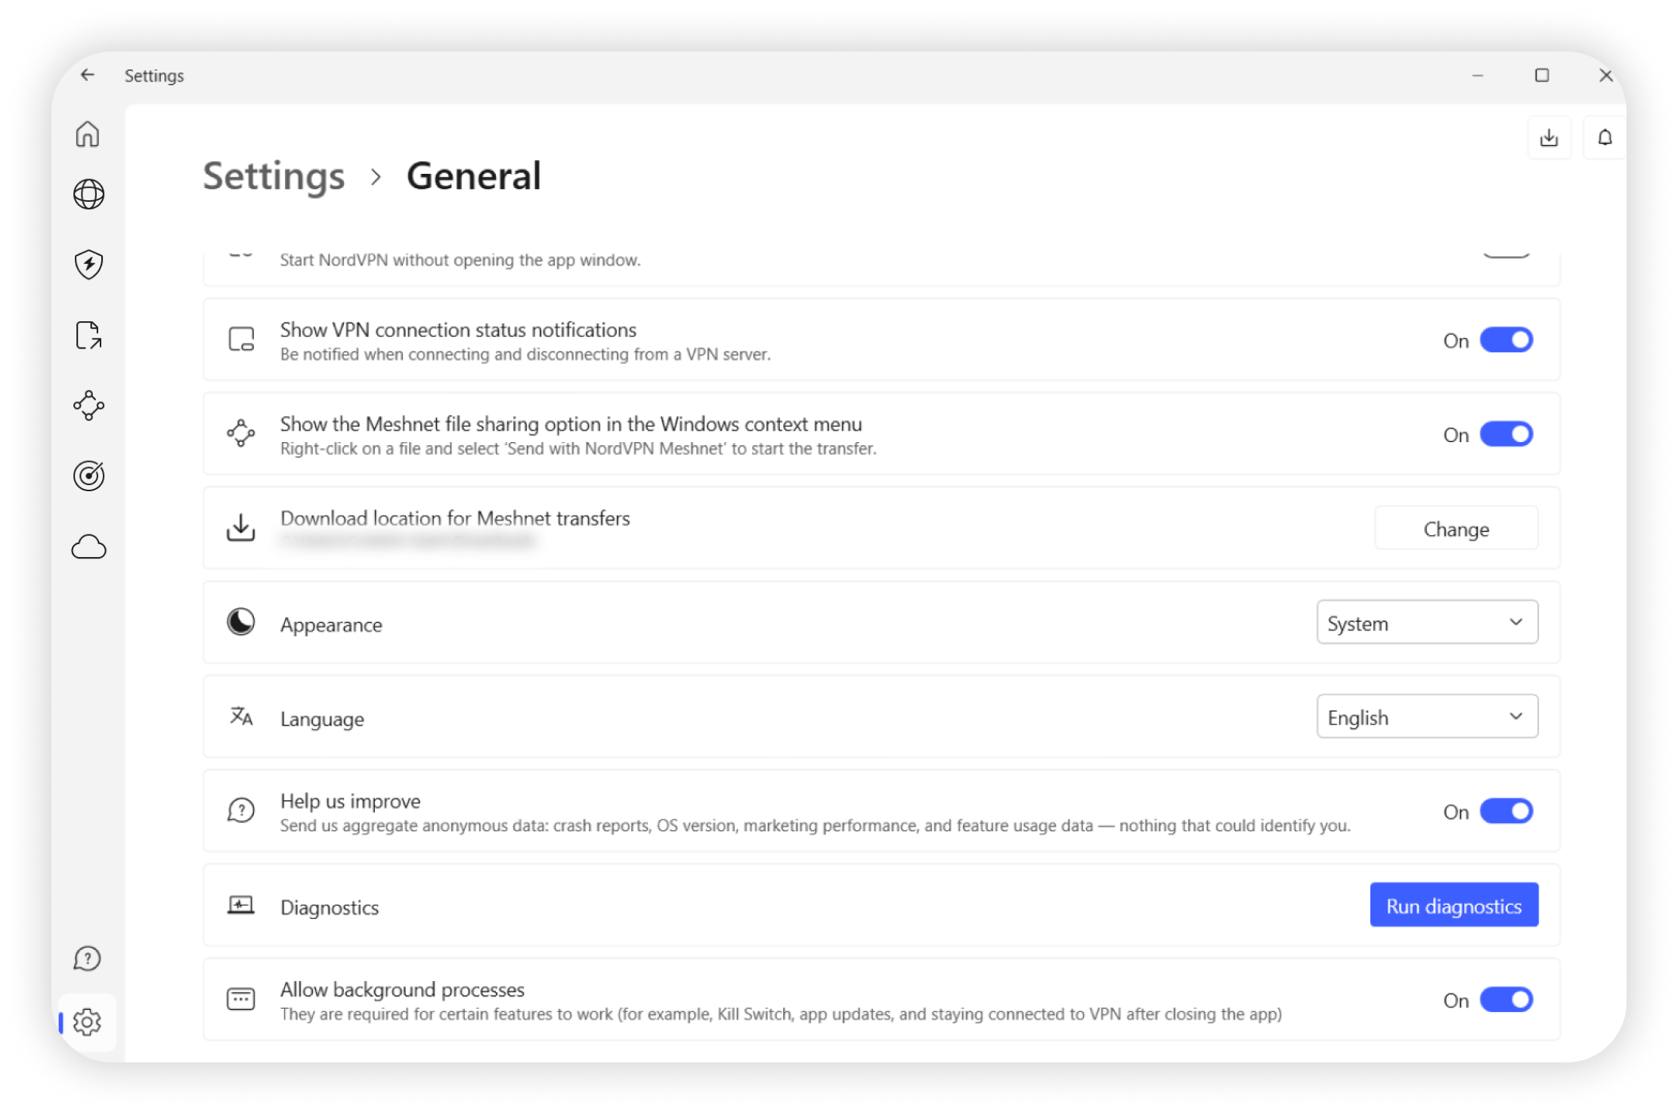
Task: Click the download updates icon
Action: (1549, 138)
